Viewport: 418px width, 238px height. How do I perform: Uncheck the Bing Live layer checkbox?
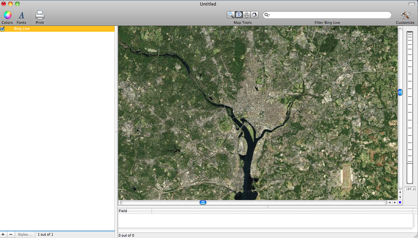[3, 29]
